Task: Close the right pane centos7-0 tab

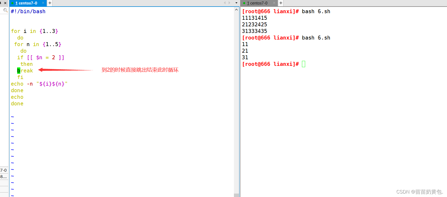Action: (274, 3)
